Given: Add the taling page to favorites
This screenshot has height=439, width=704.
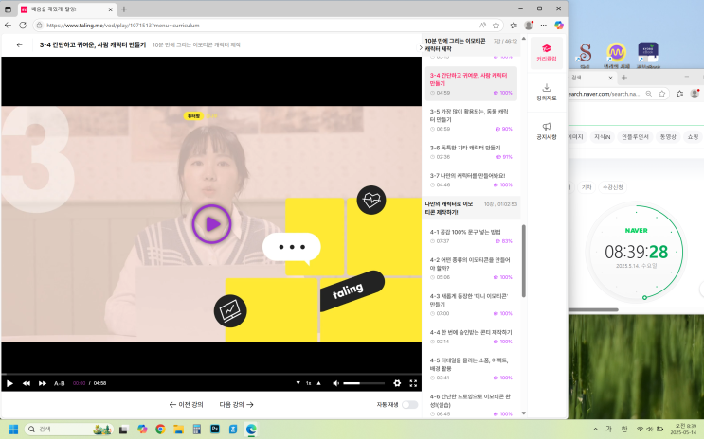Looking at the screenshot, I should [496, 26].
